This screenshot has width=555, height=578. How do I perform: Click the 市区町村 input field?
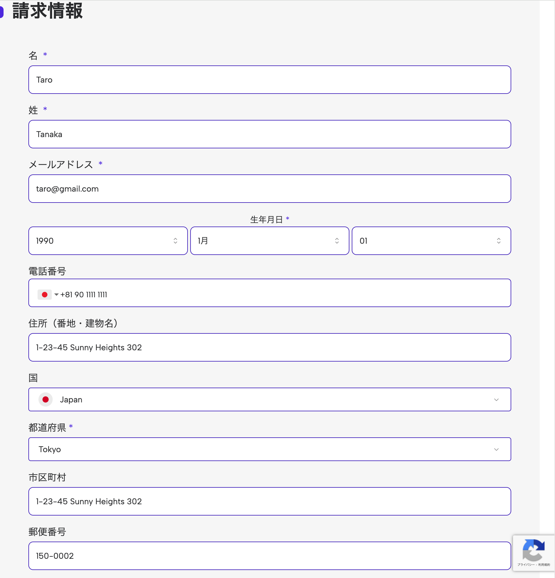[x=270, y=501]
